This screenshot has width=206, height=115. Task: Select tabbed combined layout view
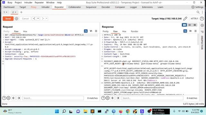pos(195,25)
